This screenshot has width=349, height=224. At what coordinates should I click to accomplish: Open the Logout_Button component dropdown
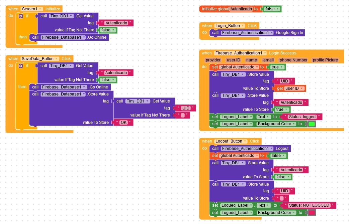click(x=231, y=141)
